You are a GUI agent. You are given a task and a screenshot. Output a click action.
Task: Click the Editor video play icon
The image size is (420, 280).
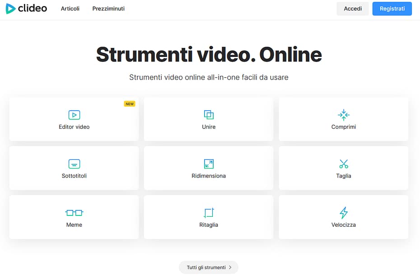click(x=74, y=115)
